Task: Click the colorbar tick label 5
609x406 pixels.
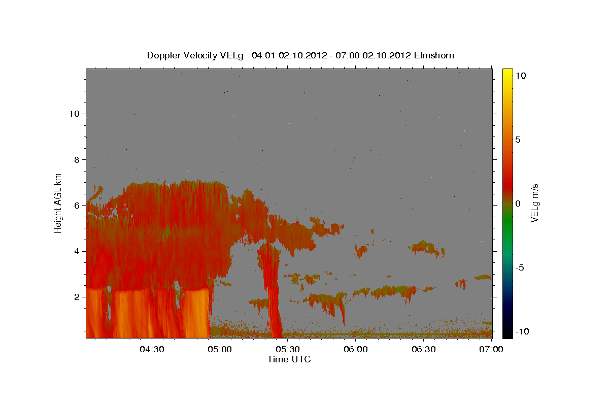Action: 518,140
